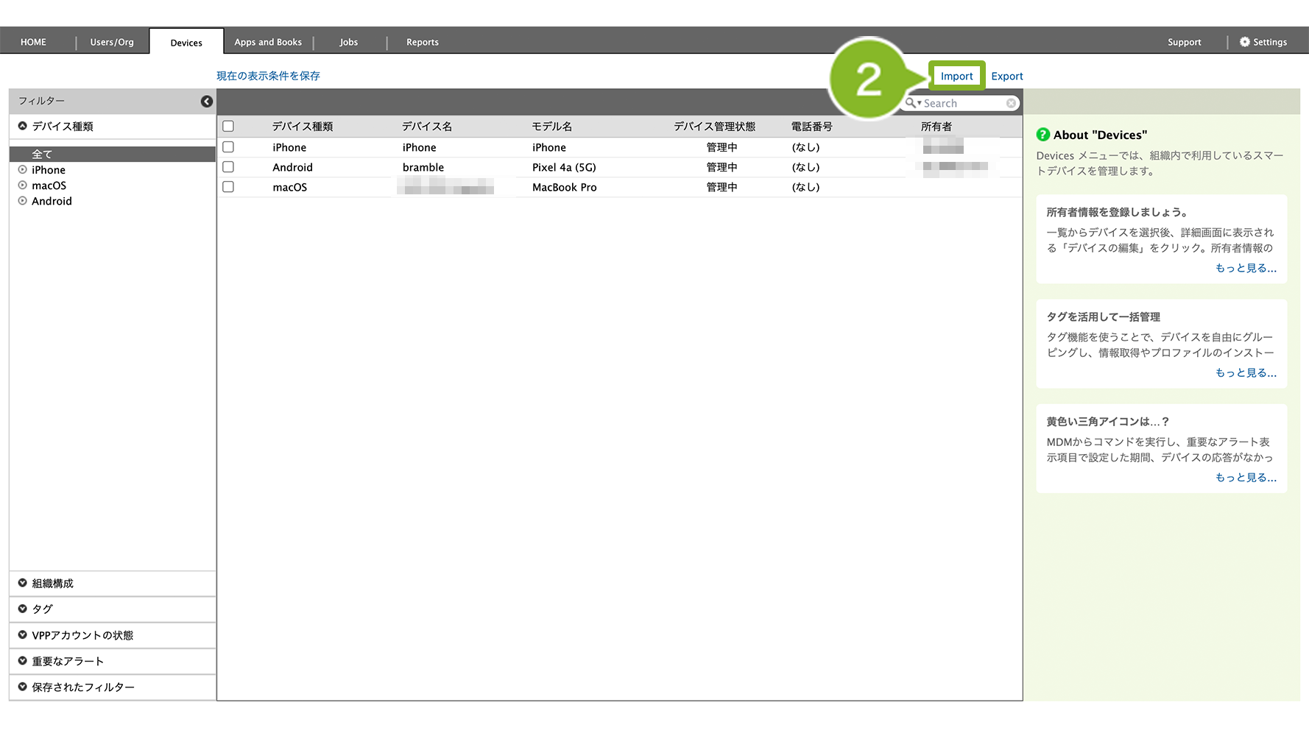Check the macOS MacBook Pro row checkbox
The width and height of the screenshot is (1309, 736).
pos(228,187)
